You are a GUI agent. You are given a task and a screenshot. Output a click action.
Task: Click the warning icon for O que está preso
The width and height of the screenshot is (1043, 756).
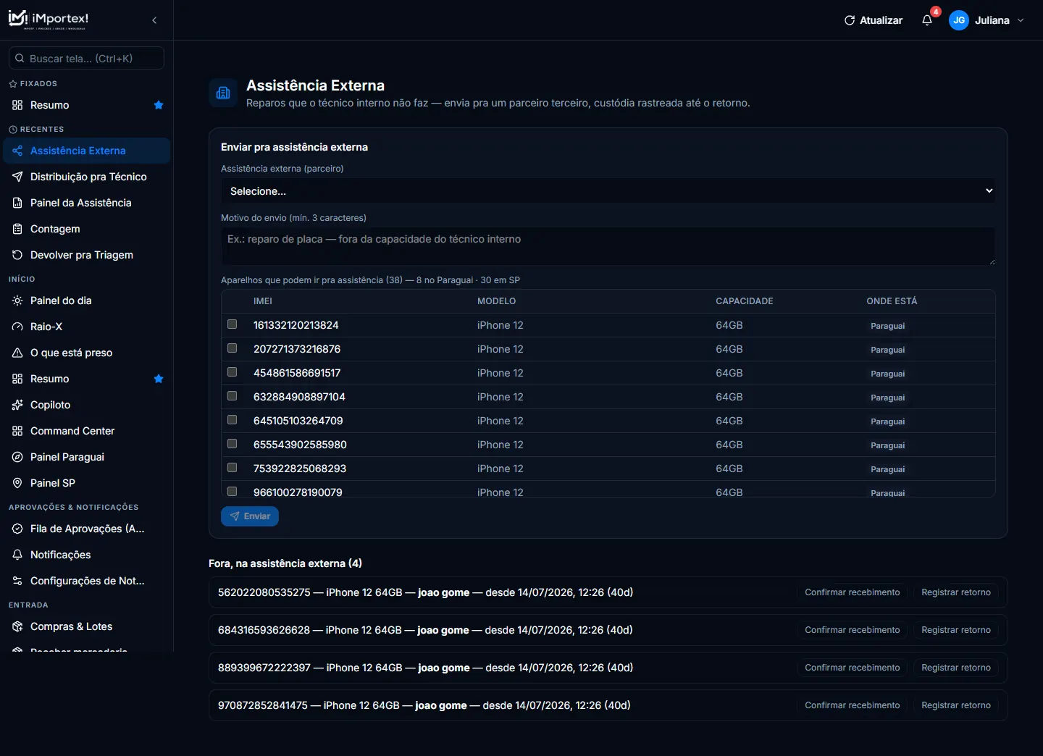(17, 353)
